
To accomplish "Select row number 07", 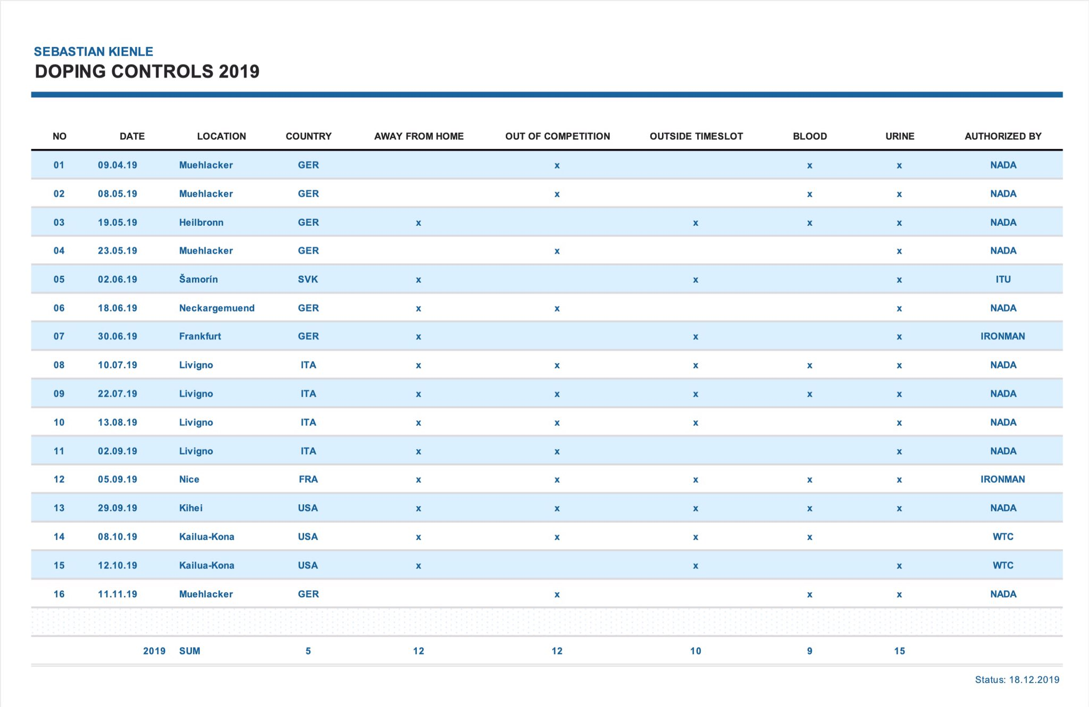I will (59, 336).
